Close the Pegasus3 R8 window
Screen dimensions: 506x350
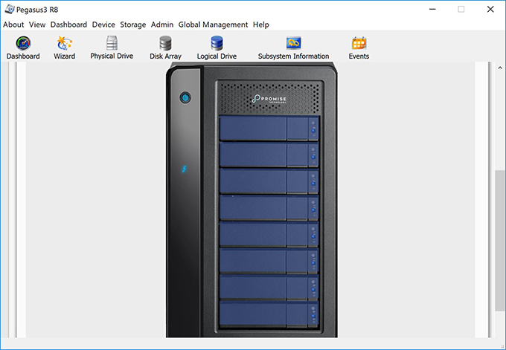pos(490,10)
